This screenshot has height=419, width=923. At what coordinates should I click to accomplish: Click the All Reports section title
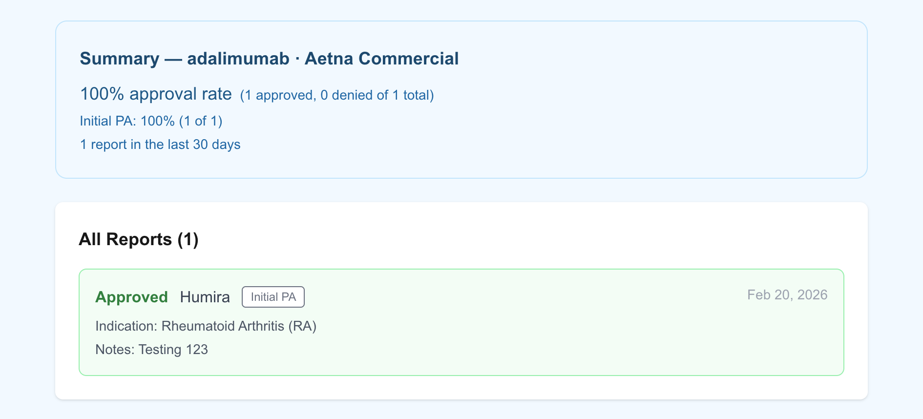click(x=125, y=239)
